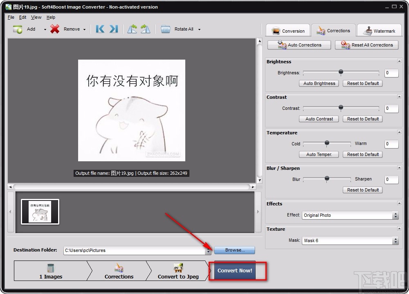Switch to the Conversion tab
This screenshot has height=294, width=409.
(x=288, y=30)
